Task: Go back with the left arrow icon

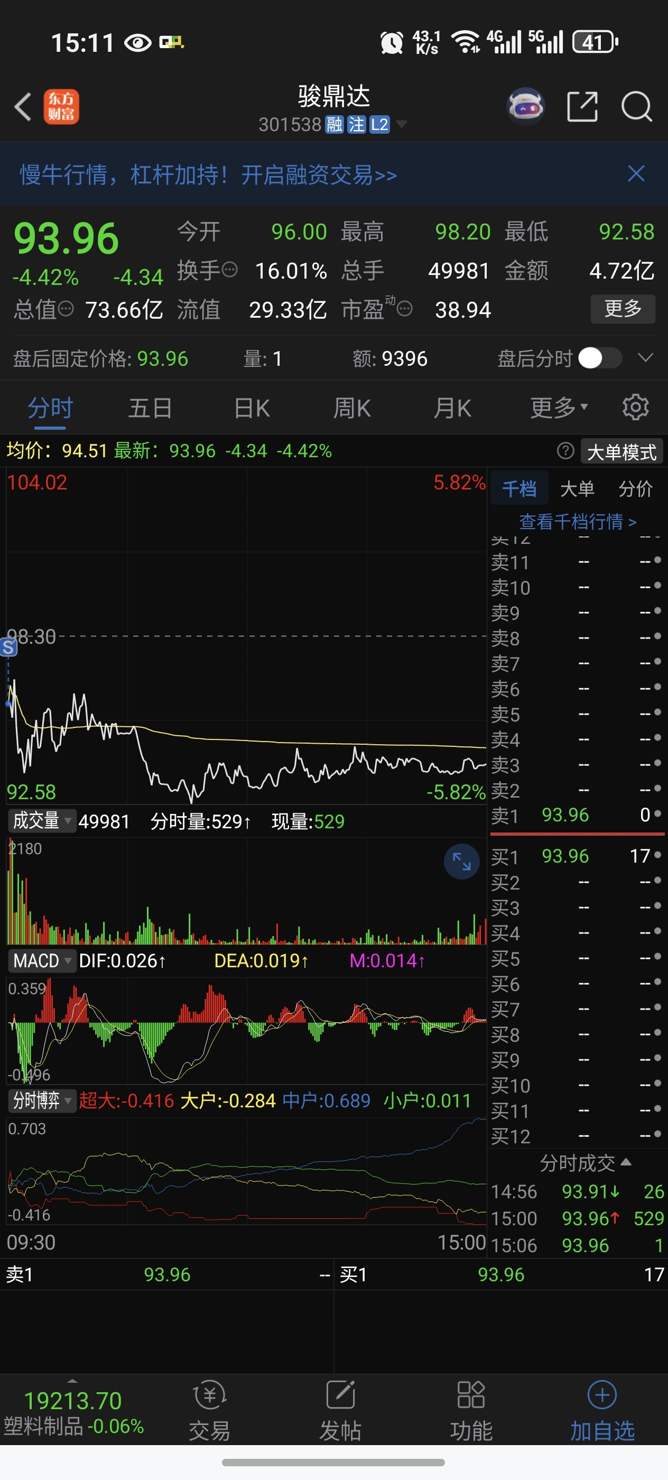Action: click(23, 107)
